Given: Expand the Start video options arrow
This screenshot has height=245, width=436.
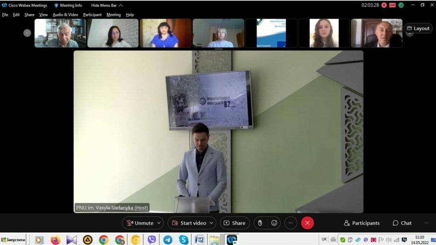Looking at the screenshot, I should tap(212, 223).
